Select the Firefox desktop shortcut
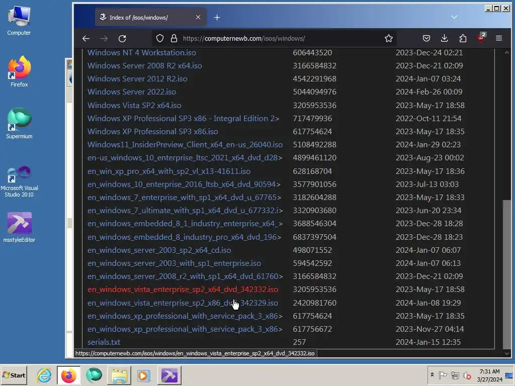Viewport: 515px width, 386px height. click(x=19, y=71)
